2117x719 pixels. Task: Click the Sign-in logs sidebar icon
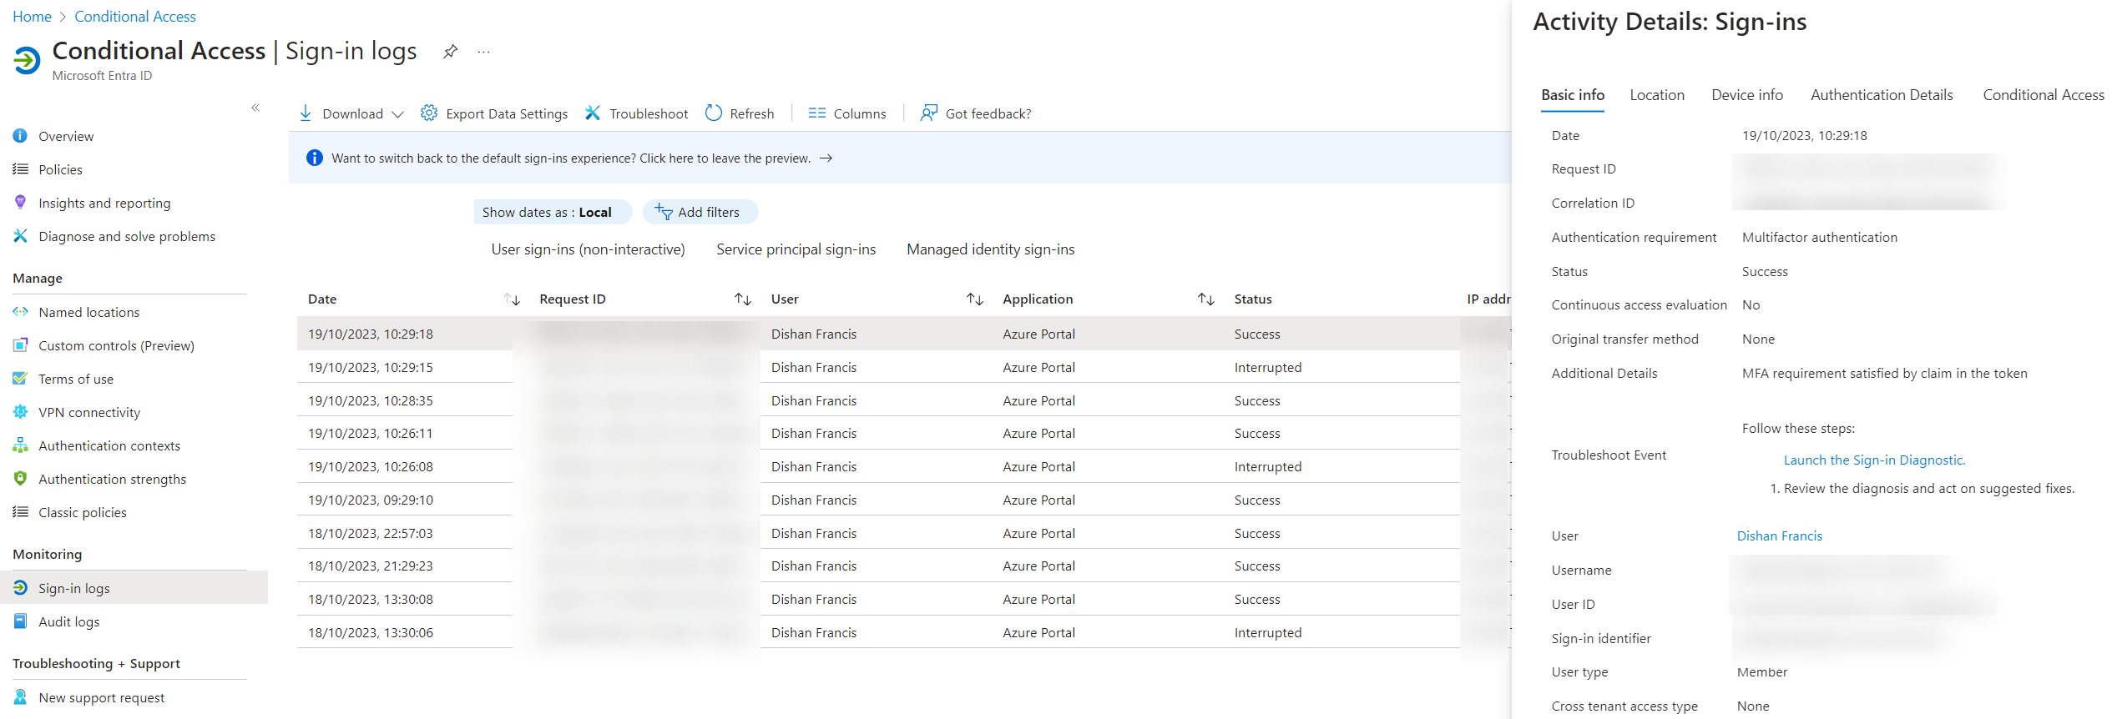(20, 588)
